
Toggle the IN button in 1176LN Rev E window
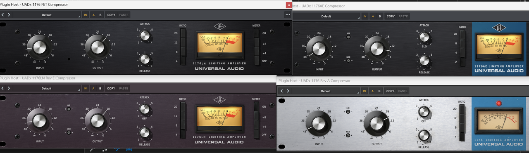86,88
